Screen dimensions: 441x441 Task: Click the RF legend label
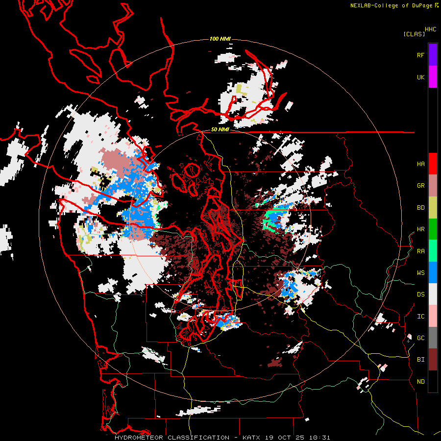[x=420, y=55]
